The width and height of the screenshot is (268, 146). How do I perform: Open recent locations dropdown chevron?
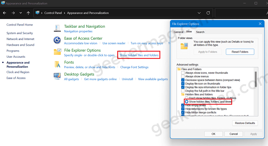(21, 13)
